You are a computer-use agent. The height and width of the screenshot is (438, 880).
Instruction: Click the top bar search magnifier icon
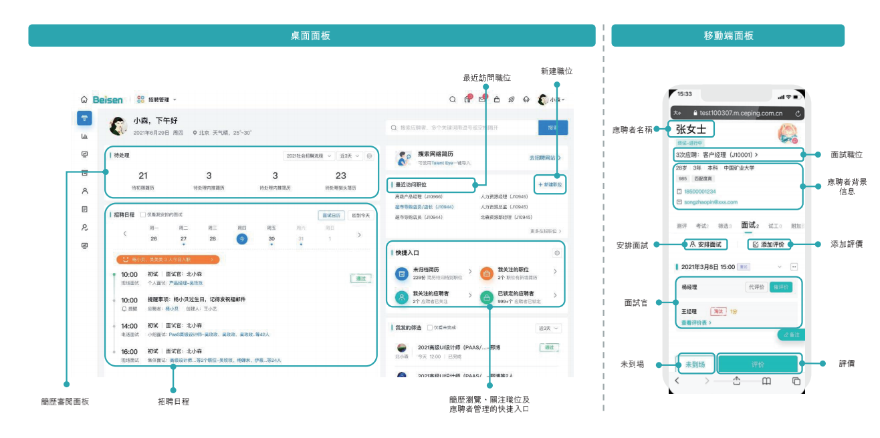click(451, 99)
